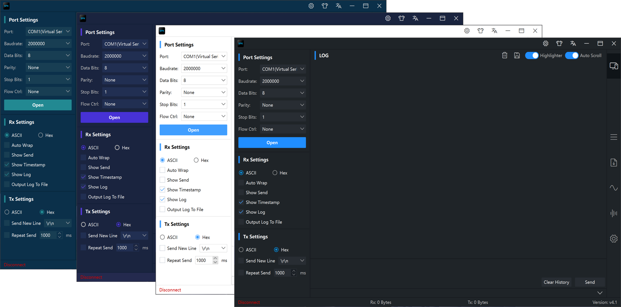
Task: Toggle the Auto Scroll switch
Action: point(572,55)
